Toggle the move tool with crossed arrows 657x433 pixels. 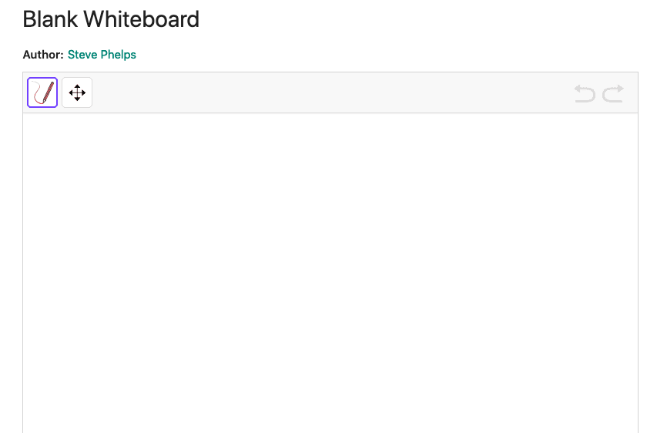(x=77, y=92)
